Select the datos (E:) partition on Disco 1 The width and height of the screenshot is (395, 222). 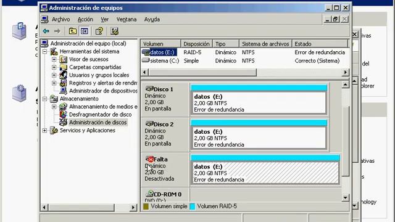259,100
